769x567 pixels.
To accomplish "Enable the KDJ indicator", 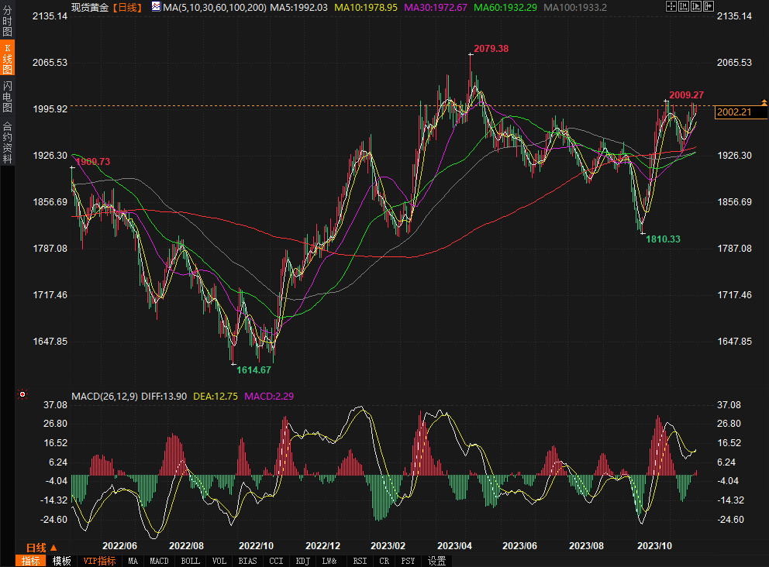I will 303,561.
